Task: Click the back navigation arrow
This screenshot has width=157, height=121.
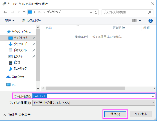Action: (x=5, y=12)
